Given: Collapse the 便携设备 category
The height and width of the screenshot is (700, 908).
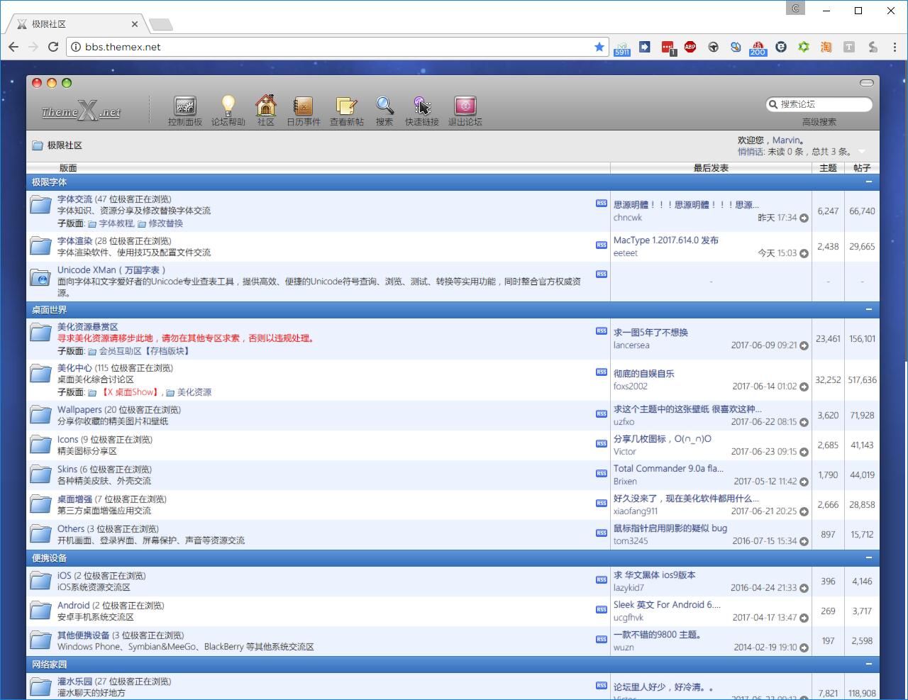Looking at the screenshot, I should pyautogui.click(x=869, y=558).
